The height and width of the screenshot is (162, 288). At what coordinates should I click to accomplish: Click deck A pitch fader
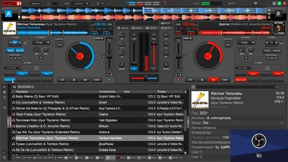[109, 57]
